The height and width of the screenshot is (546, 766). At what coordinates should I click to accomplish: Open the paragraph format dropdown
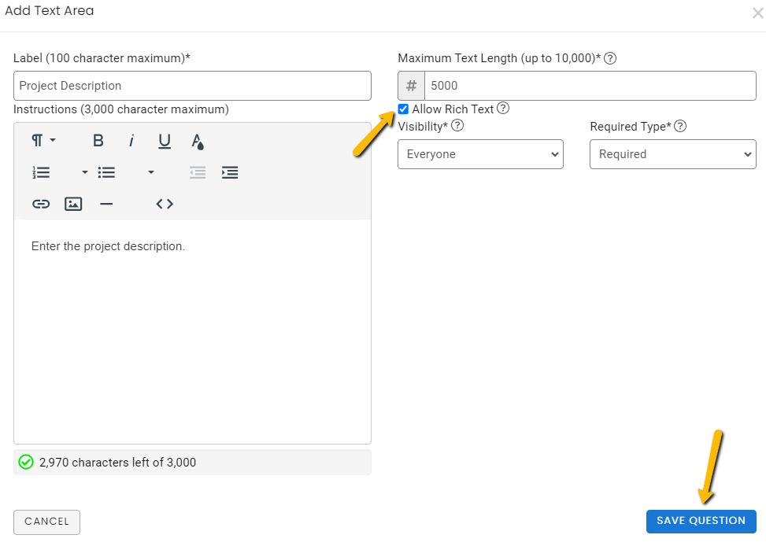pos(43,141)
